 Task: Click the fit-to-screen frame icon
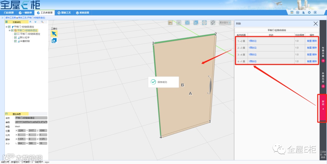pos(204,23)
